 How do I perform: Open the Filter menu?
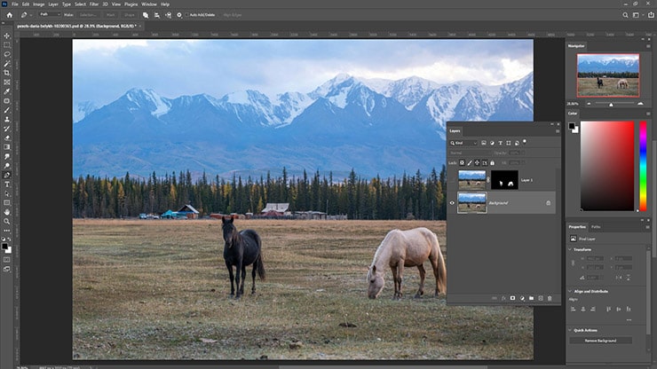pos(93,4)
